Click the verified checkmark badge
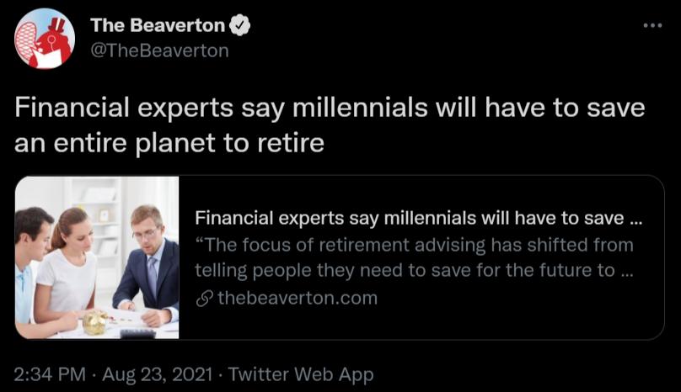The image size is (681, 392). pyautogui.click(x=240, y=26)
